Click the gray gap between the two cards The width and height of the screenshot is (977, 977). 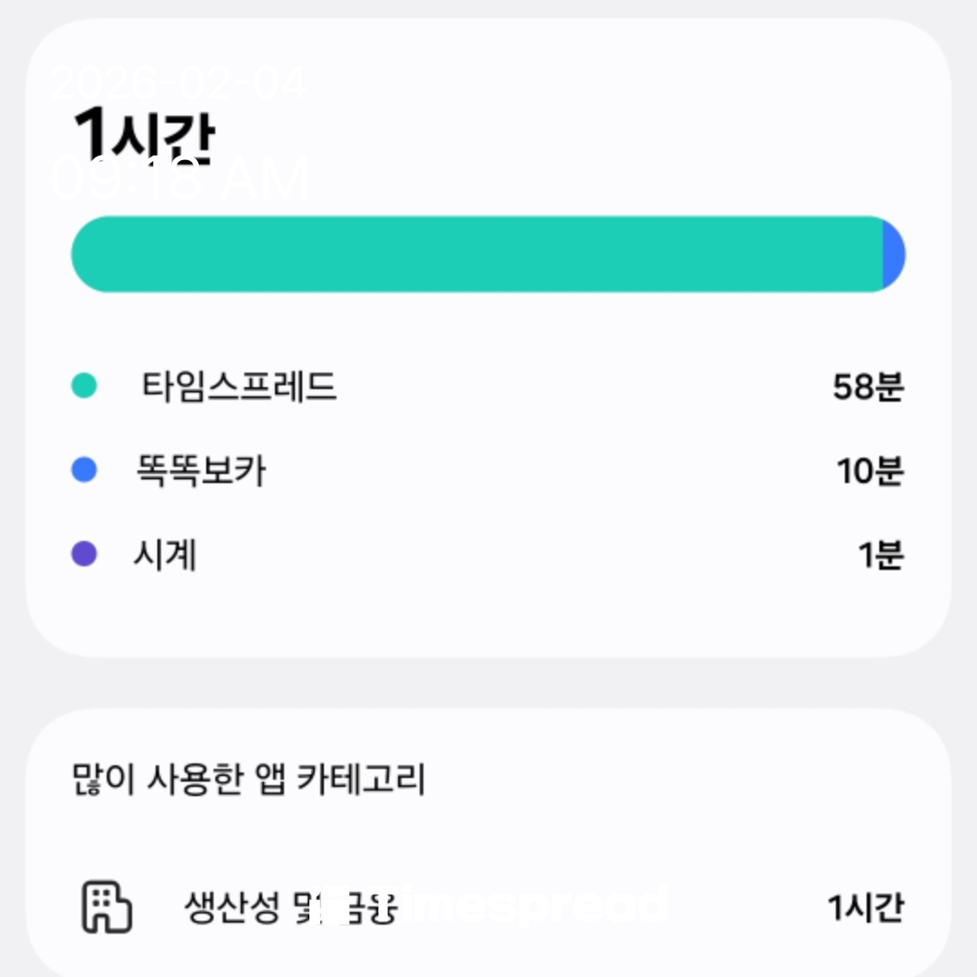coord(488,683)
